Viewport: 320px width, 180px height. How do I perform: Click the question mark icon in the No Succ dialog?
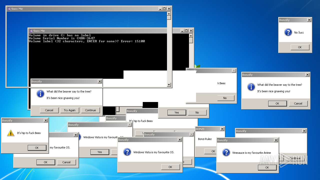tap(288, 32)
